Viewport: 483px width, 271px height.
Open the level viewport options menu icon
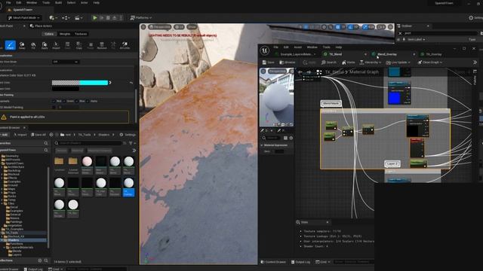[143, 27]
